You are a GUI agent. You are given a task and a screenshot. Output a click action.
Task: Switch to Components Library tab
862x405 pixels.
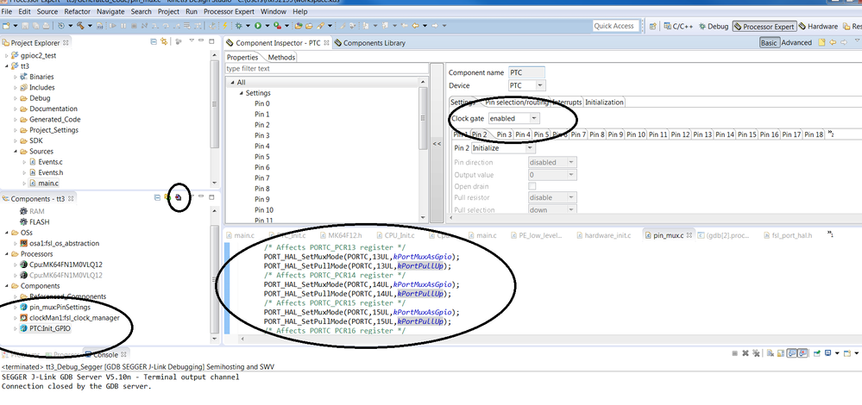point(369,43)
